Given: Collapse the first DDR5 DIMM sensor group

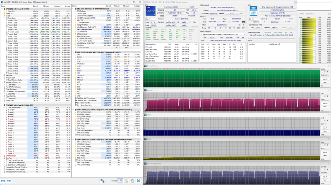Looking at the screenshot, I should point(74,110).
